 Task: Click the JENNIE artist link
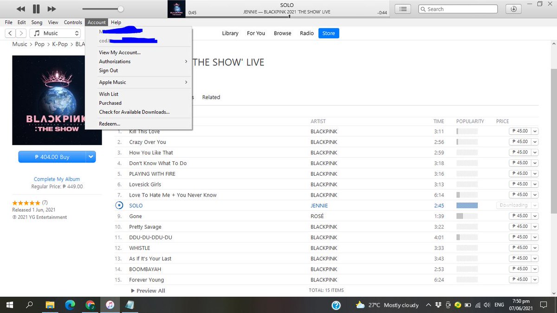pyautogui.click(x=319, y=205)
